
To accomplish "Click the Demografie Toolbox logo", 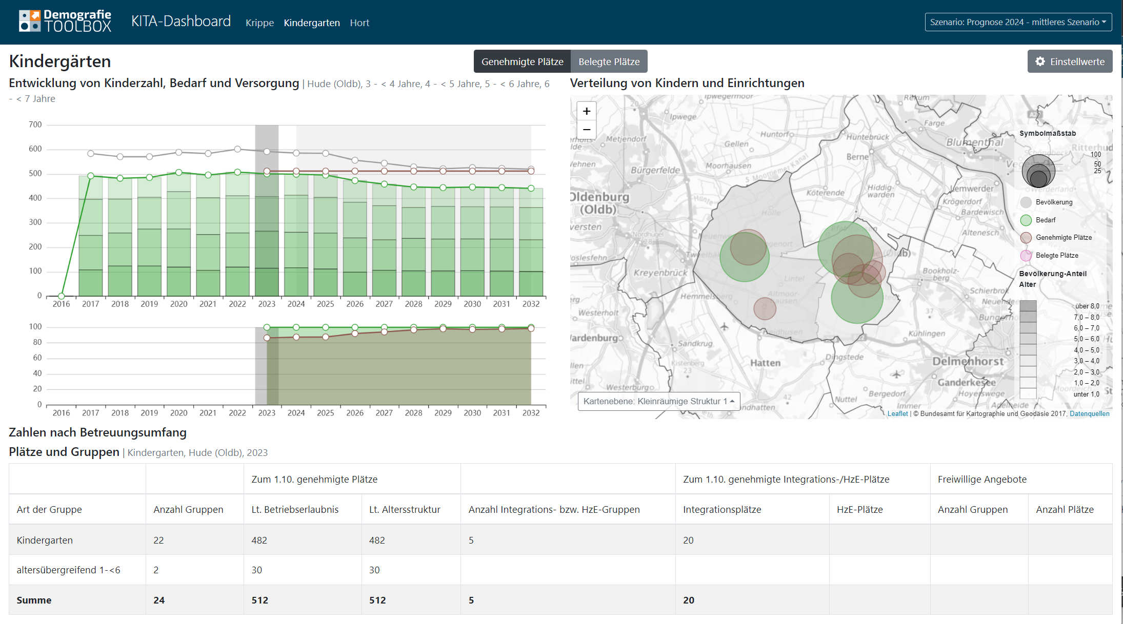I will click(x=65, y=22).
